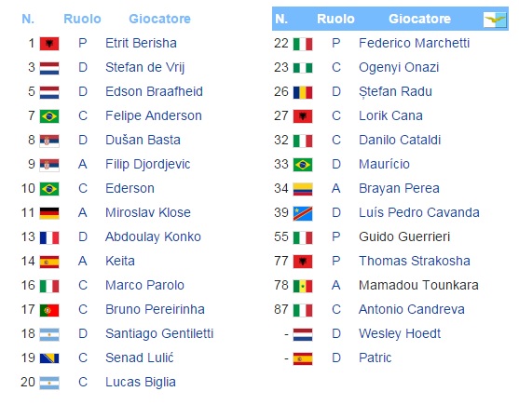Click the Senegal flag beside Mamadou Tounkara

click(x=303, y=286)
